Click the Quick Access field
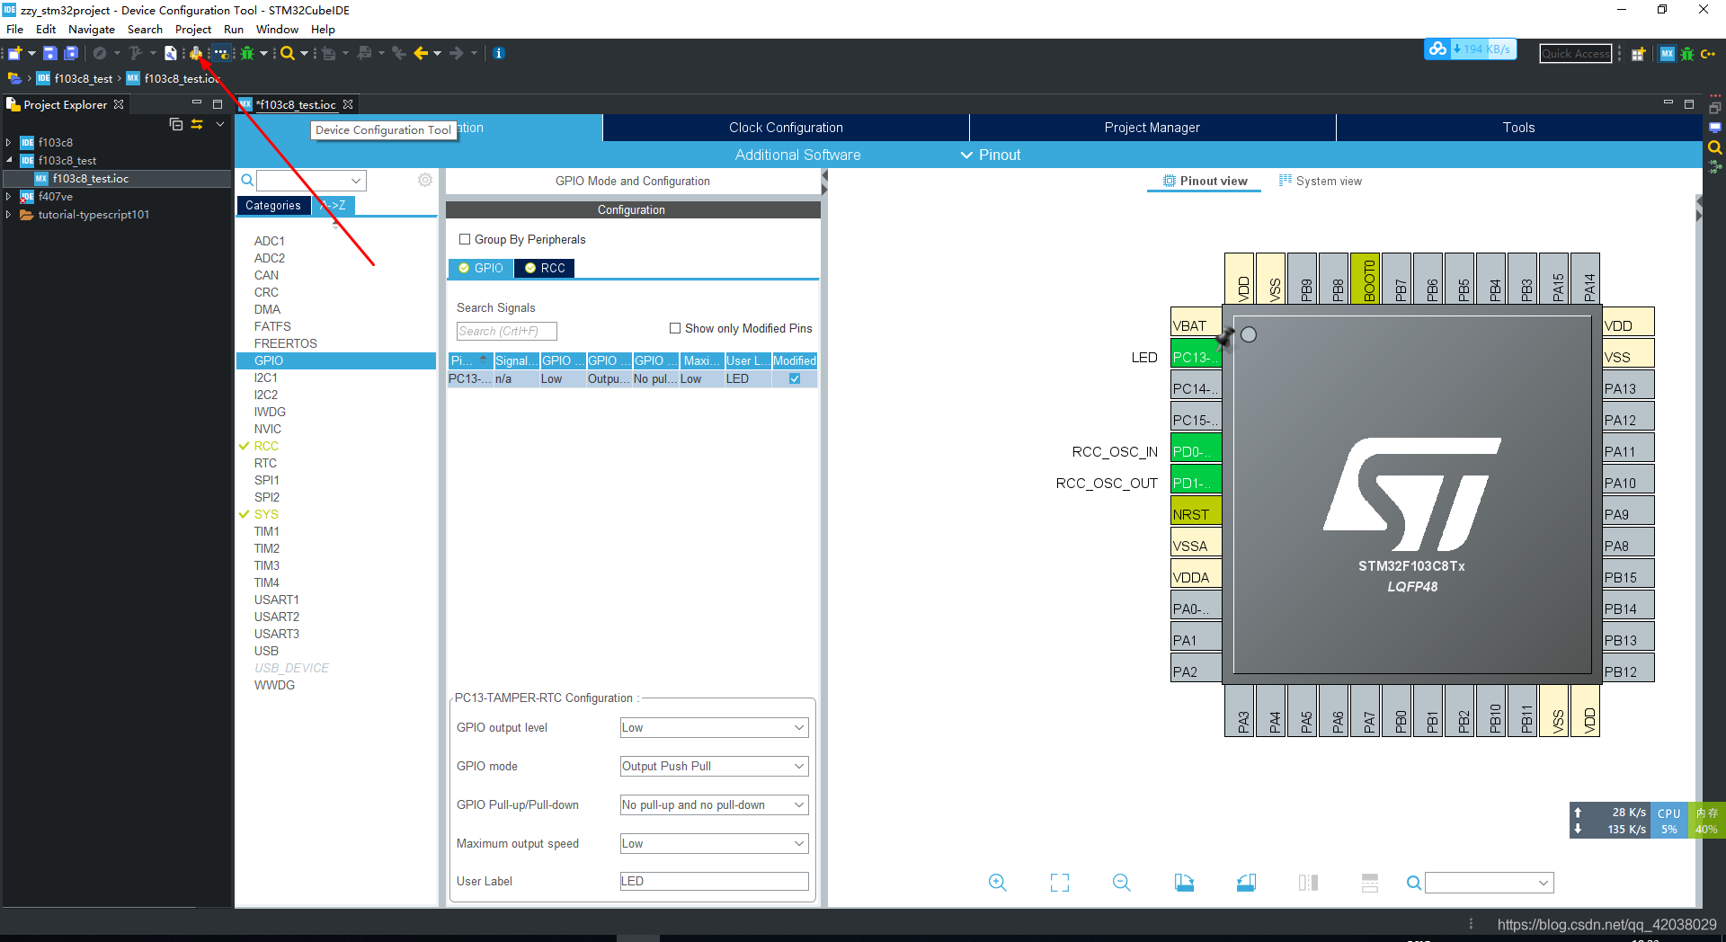The width and height of the screenshot is (1726, 942). coord(1575,54)
